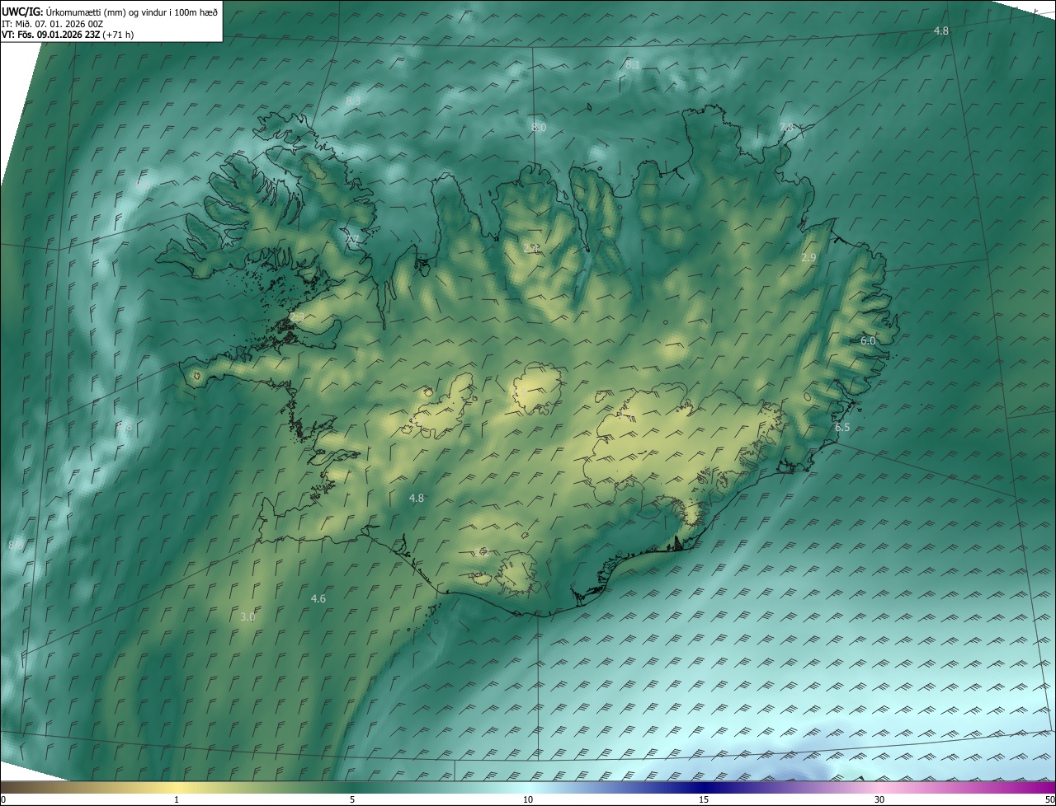Click the color scale label 1
The image size is (1056, 806).
pyautogui.click(x=177, y=800)
